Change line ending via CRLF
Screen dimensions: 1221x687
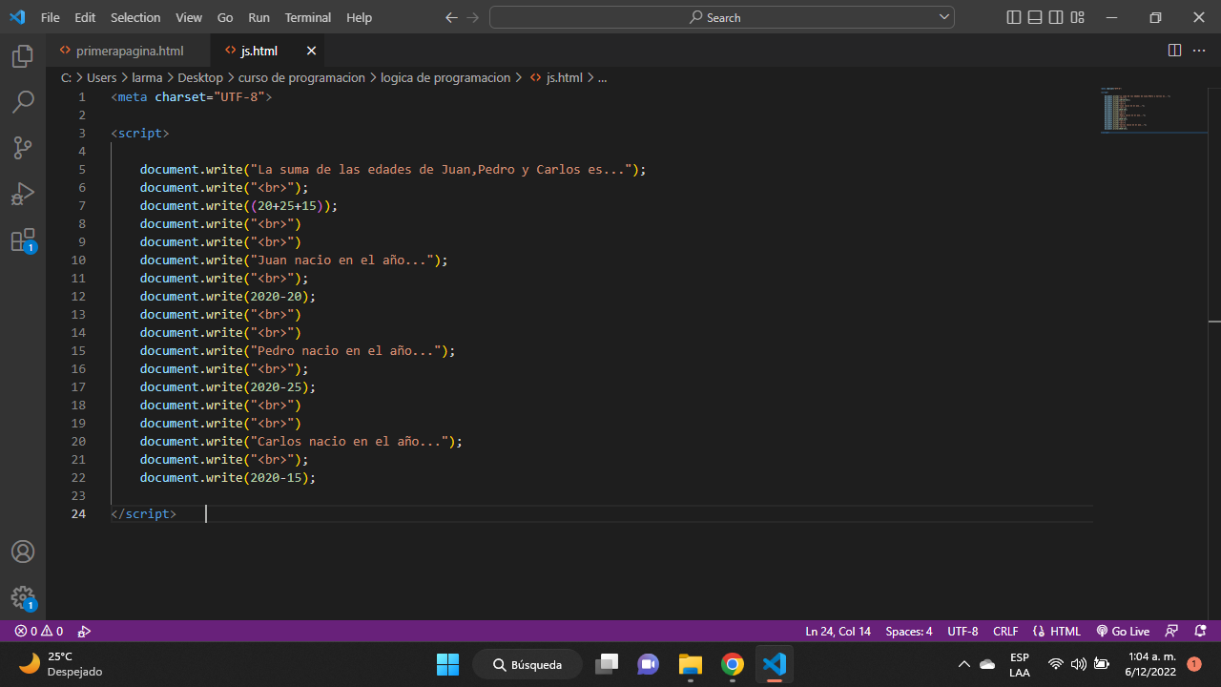(1005, 631)
